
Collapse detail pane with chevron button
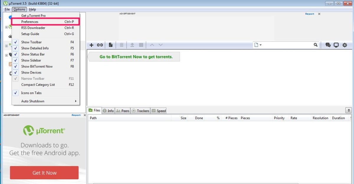tap(349, 110)
